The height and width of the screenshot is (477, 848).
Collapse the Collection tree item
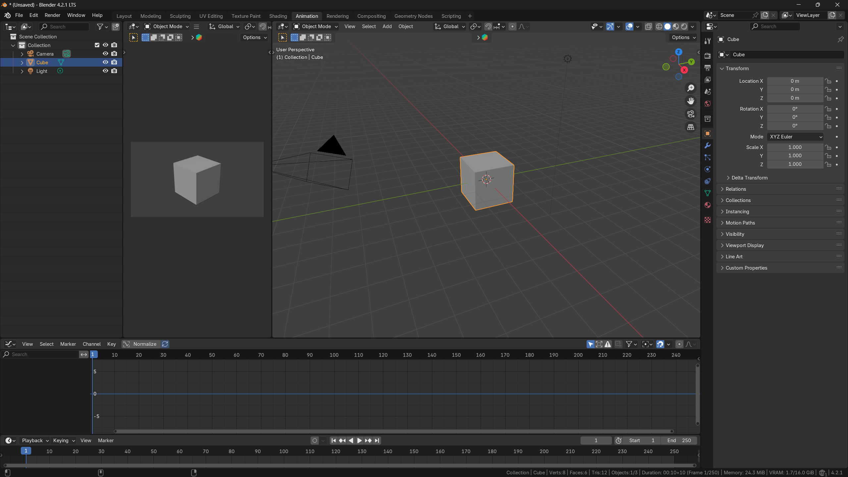click(13, 45)
